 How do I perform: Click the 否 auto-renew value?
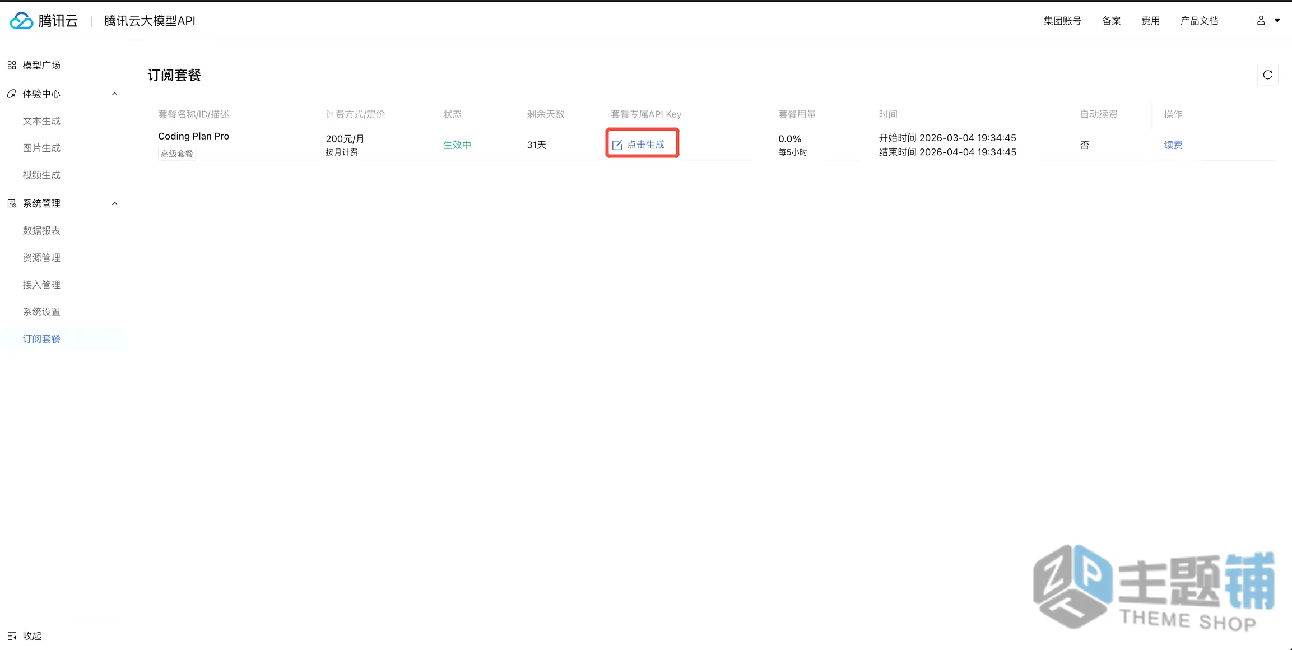pyautogui.click(x=1084, y=145)
